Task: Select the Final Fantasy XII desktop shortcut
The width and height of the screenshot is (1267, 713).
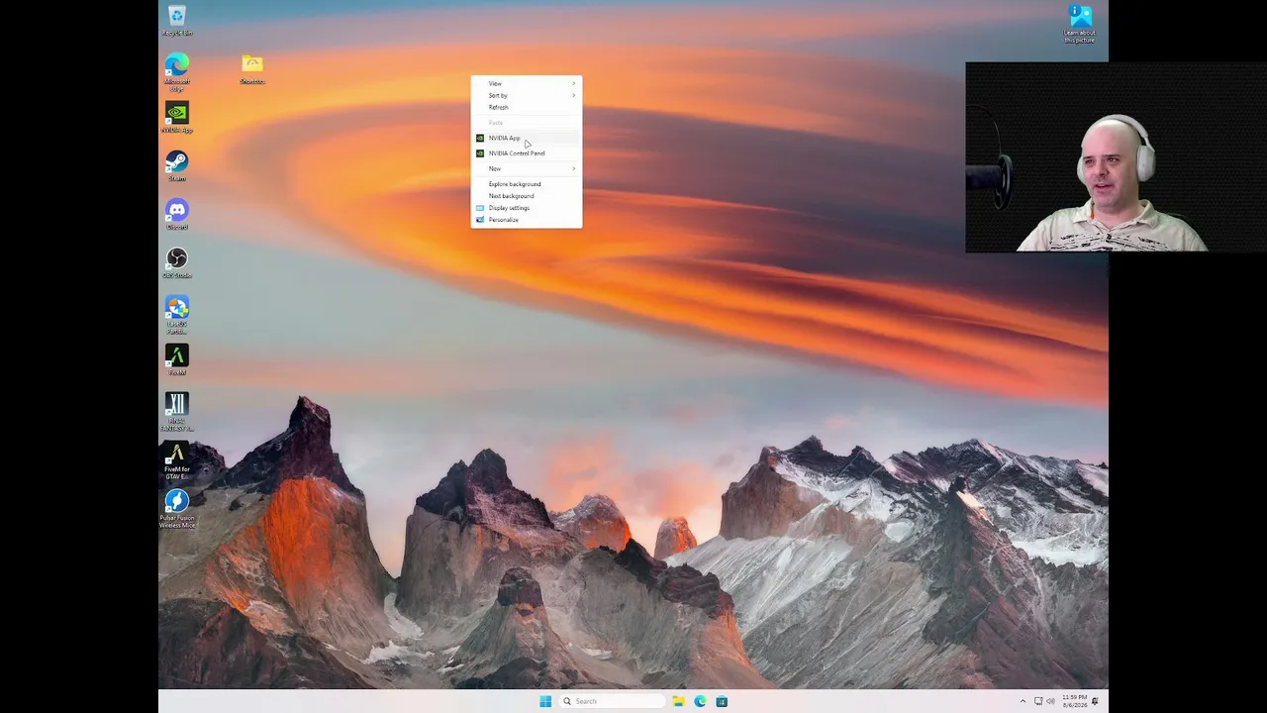Action: point(177,412)
